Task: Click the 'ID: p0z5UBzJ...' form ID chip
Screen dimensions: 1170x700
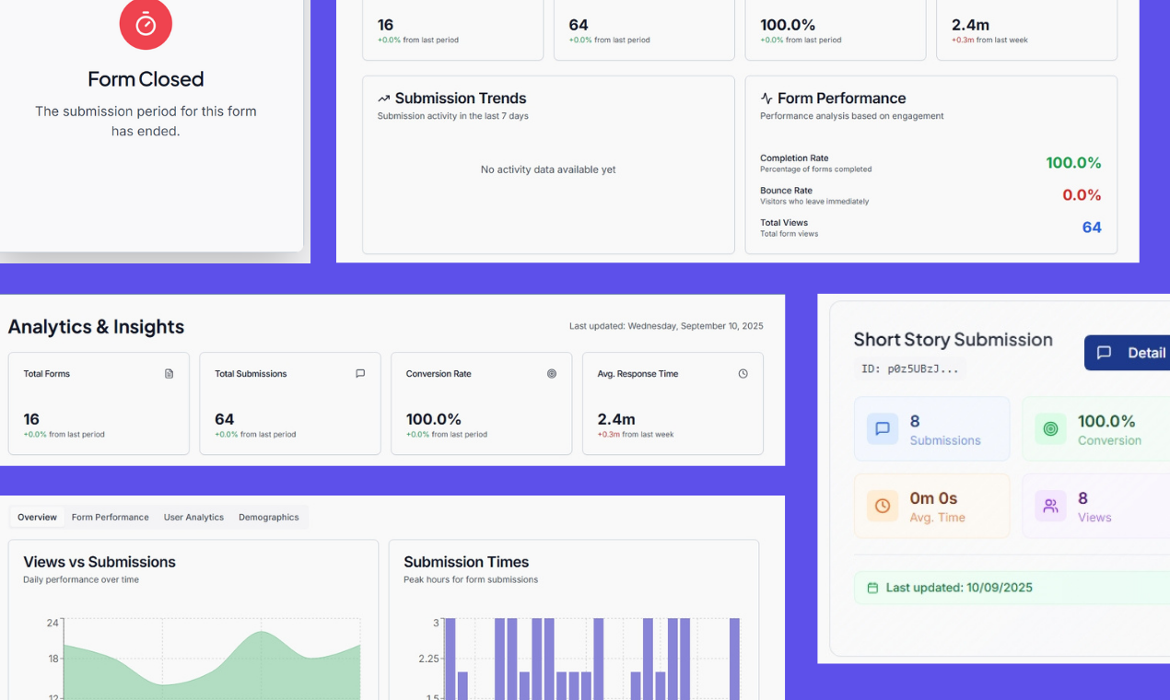Action: tap(909, 368)
